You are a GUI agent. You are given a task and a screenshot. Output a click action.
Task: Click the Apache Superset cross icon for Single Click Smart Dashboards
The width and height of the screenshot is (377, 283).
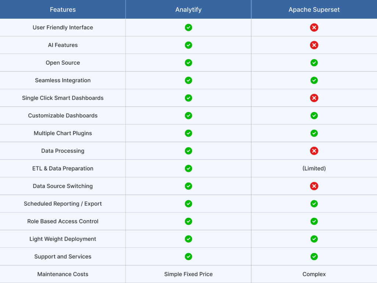coord(314,98)
